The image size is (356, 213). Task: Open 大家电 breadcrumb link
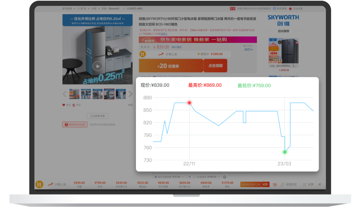tap(82, 9)
